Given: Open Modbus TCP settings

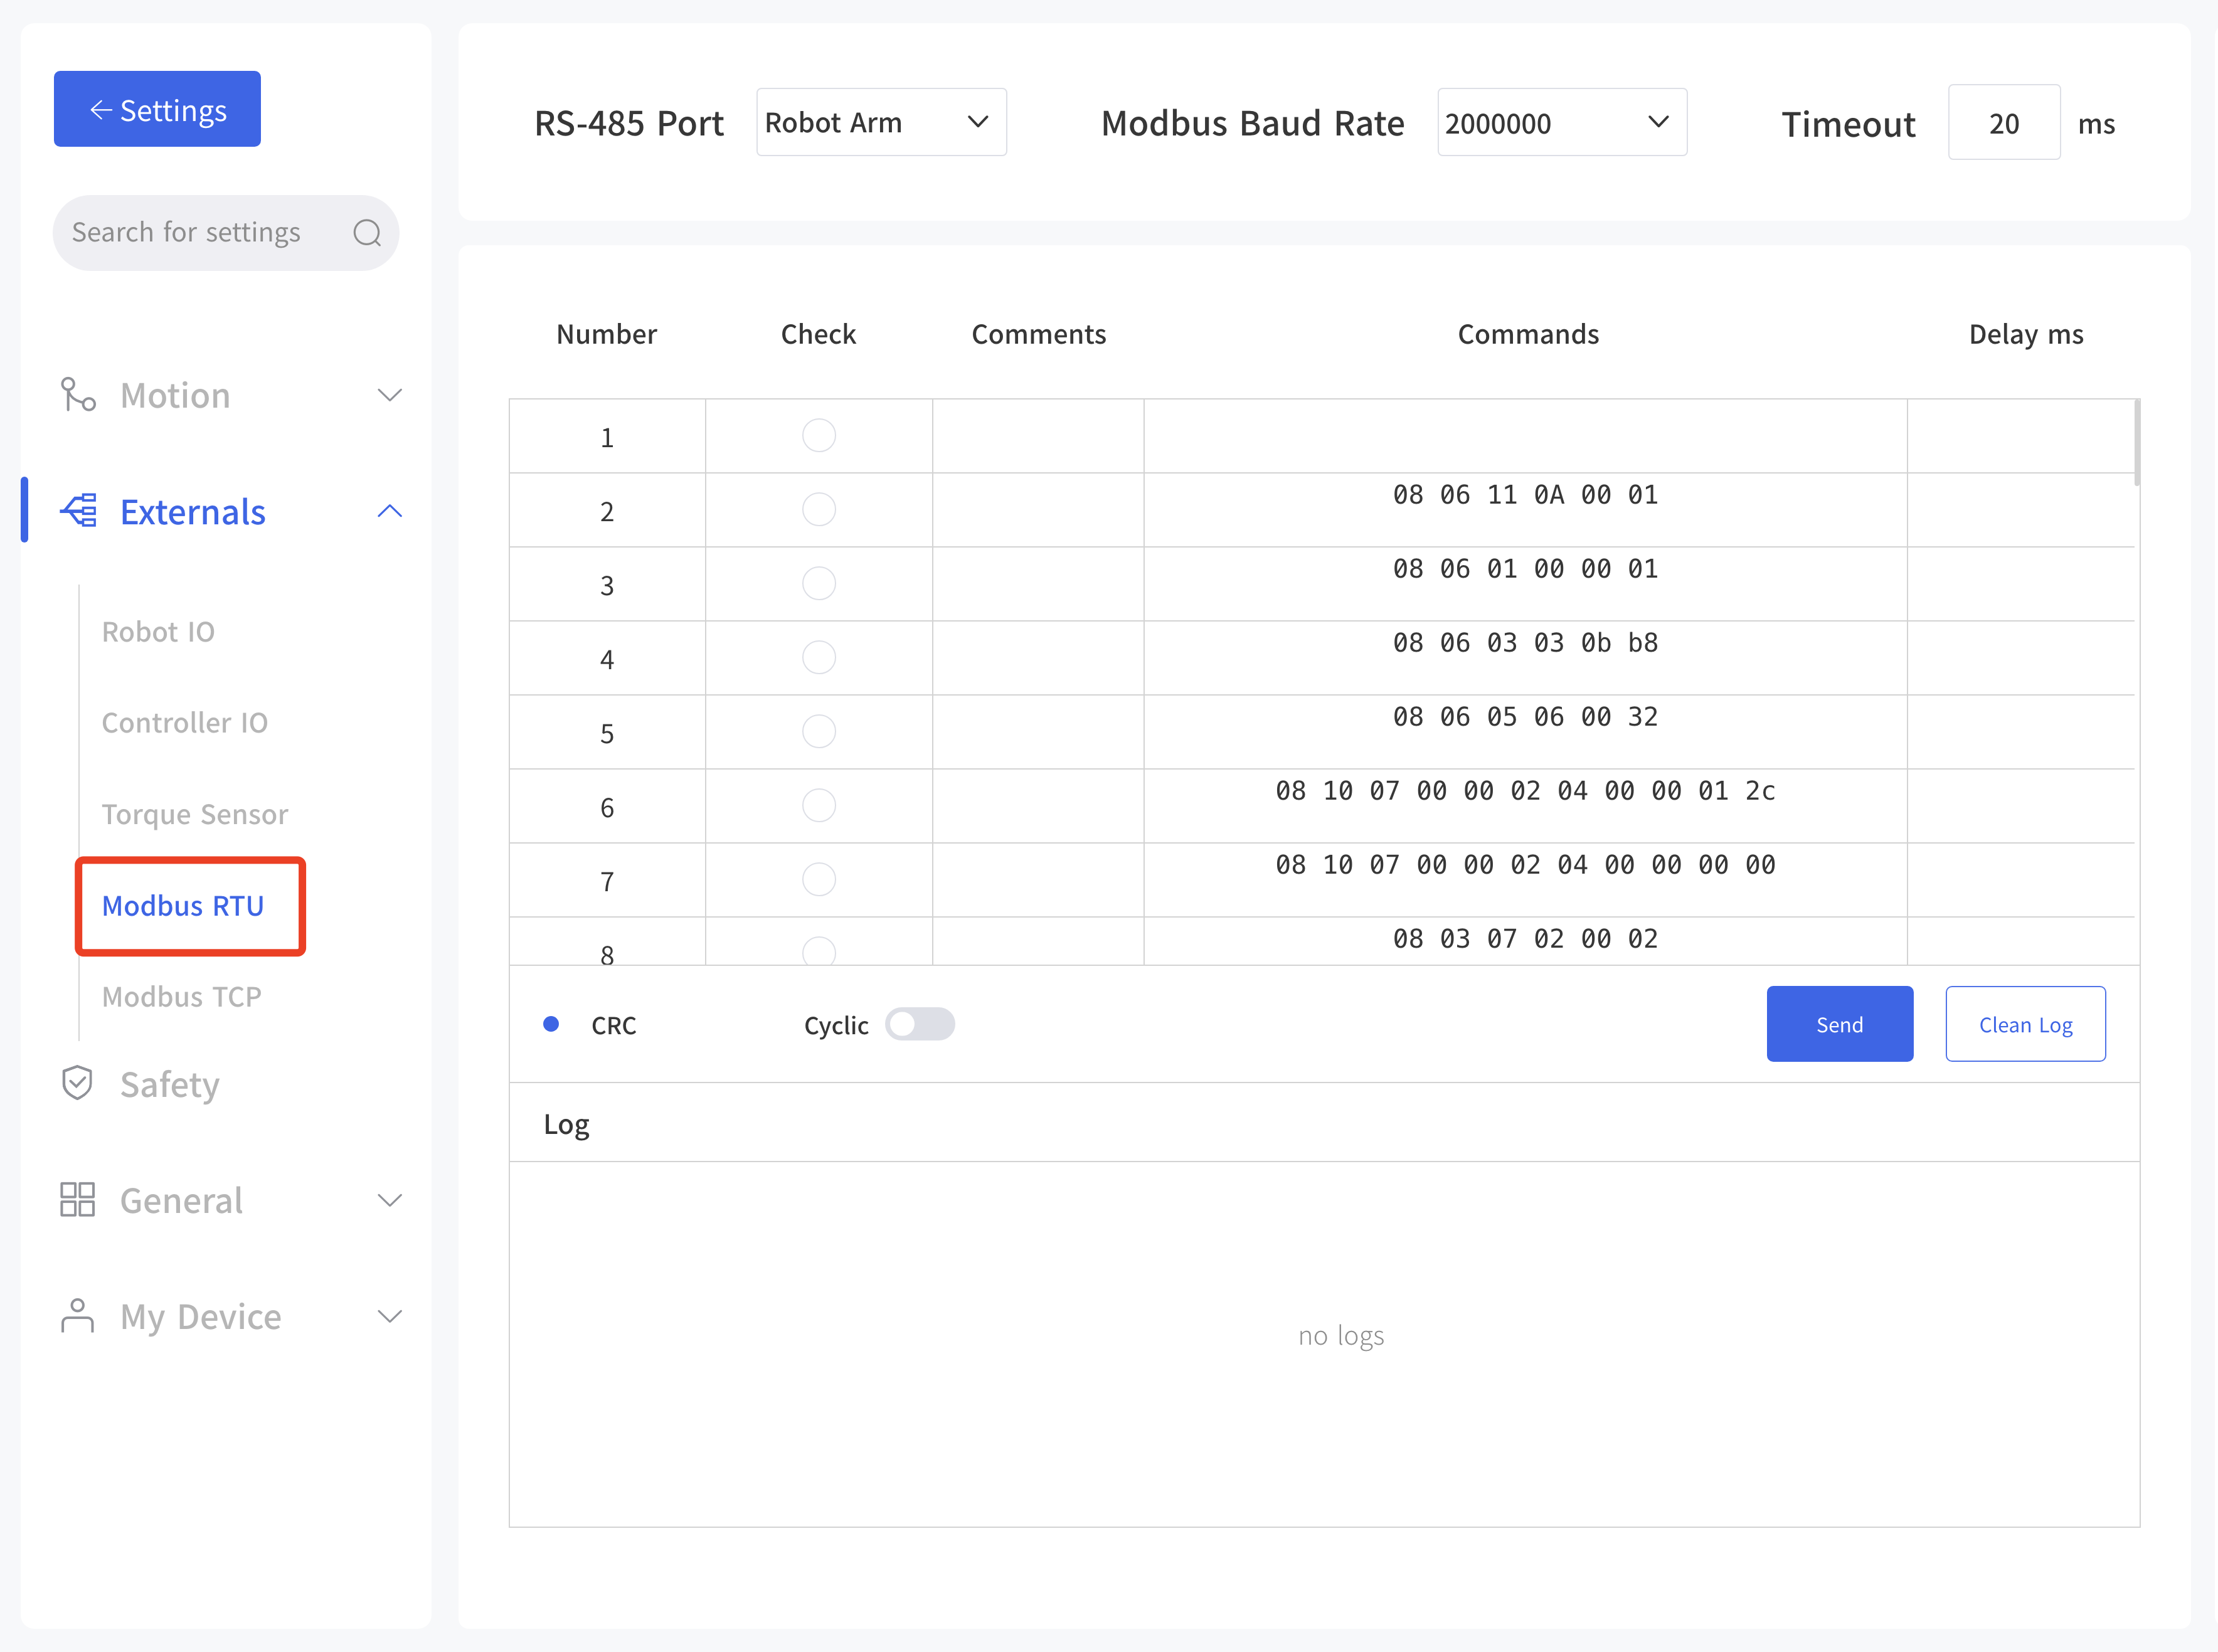Looking at the screenshot, I should click(x=181, y=996).
